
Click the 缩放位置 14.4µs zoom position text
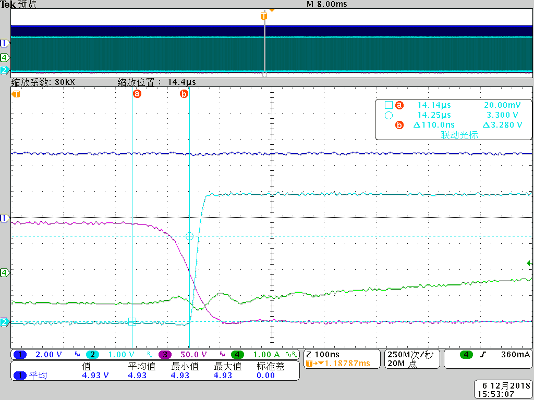[156, 82]
